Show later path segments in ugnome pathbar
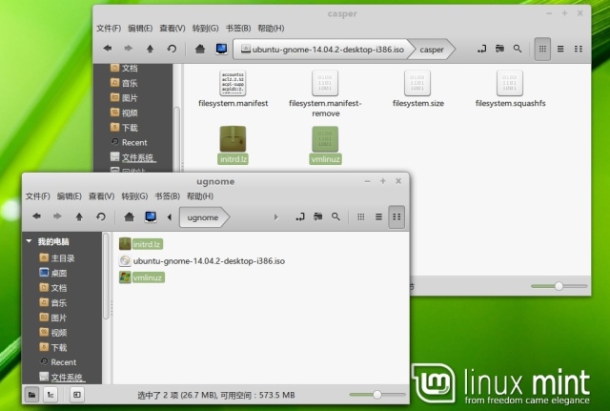 coord(275,217)
